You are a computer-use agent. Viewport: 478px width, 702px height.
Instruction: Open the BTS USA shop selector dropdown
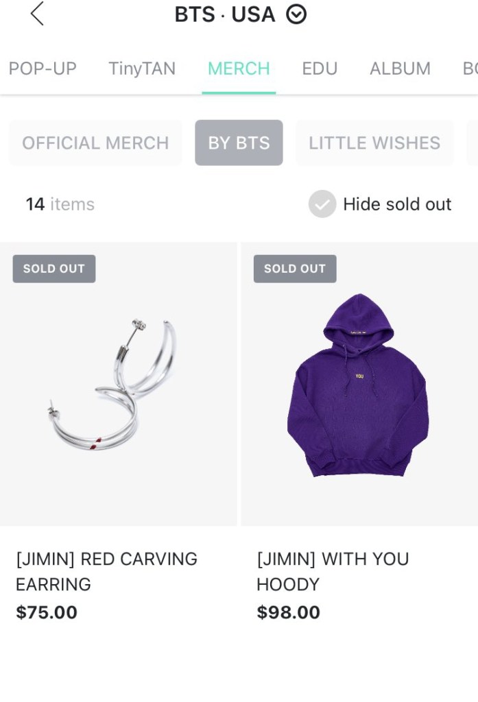tap(296, 14)
